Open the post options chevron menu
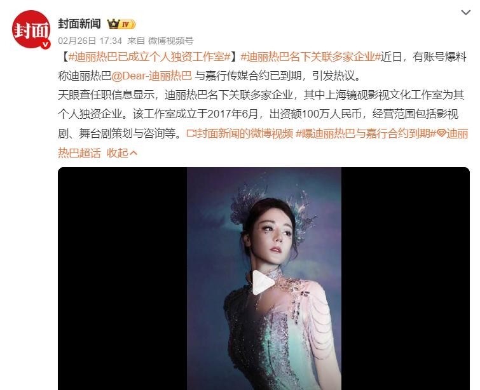The height and width of the screenshot is (390, 480). 465,13
